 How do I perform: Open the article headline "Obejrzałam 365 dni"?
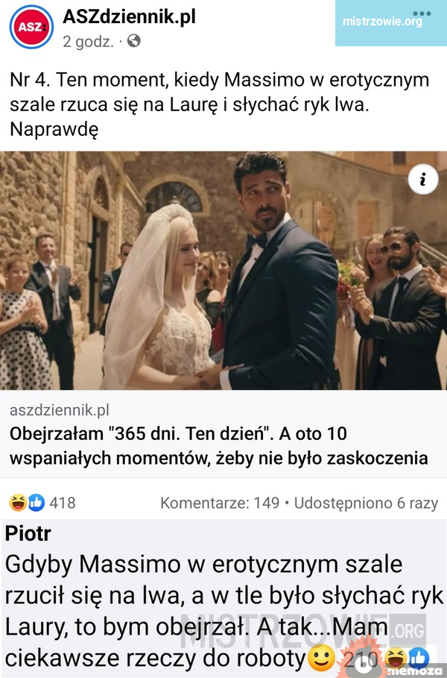coord(218,445)
